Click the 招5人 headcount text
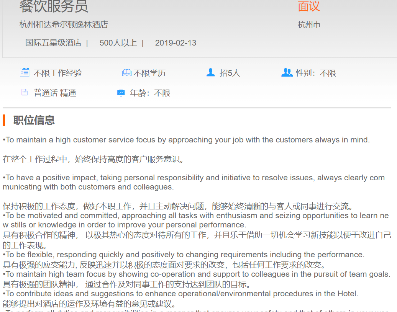The width and height of the screenshot is (397, 312). coord(230,73)
